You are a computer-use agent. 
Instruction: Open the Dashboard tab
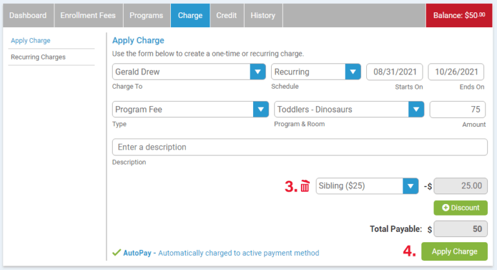click(x=28, y=16)
